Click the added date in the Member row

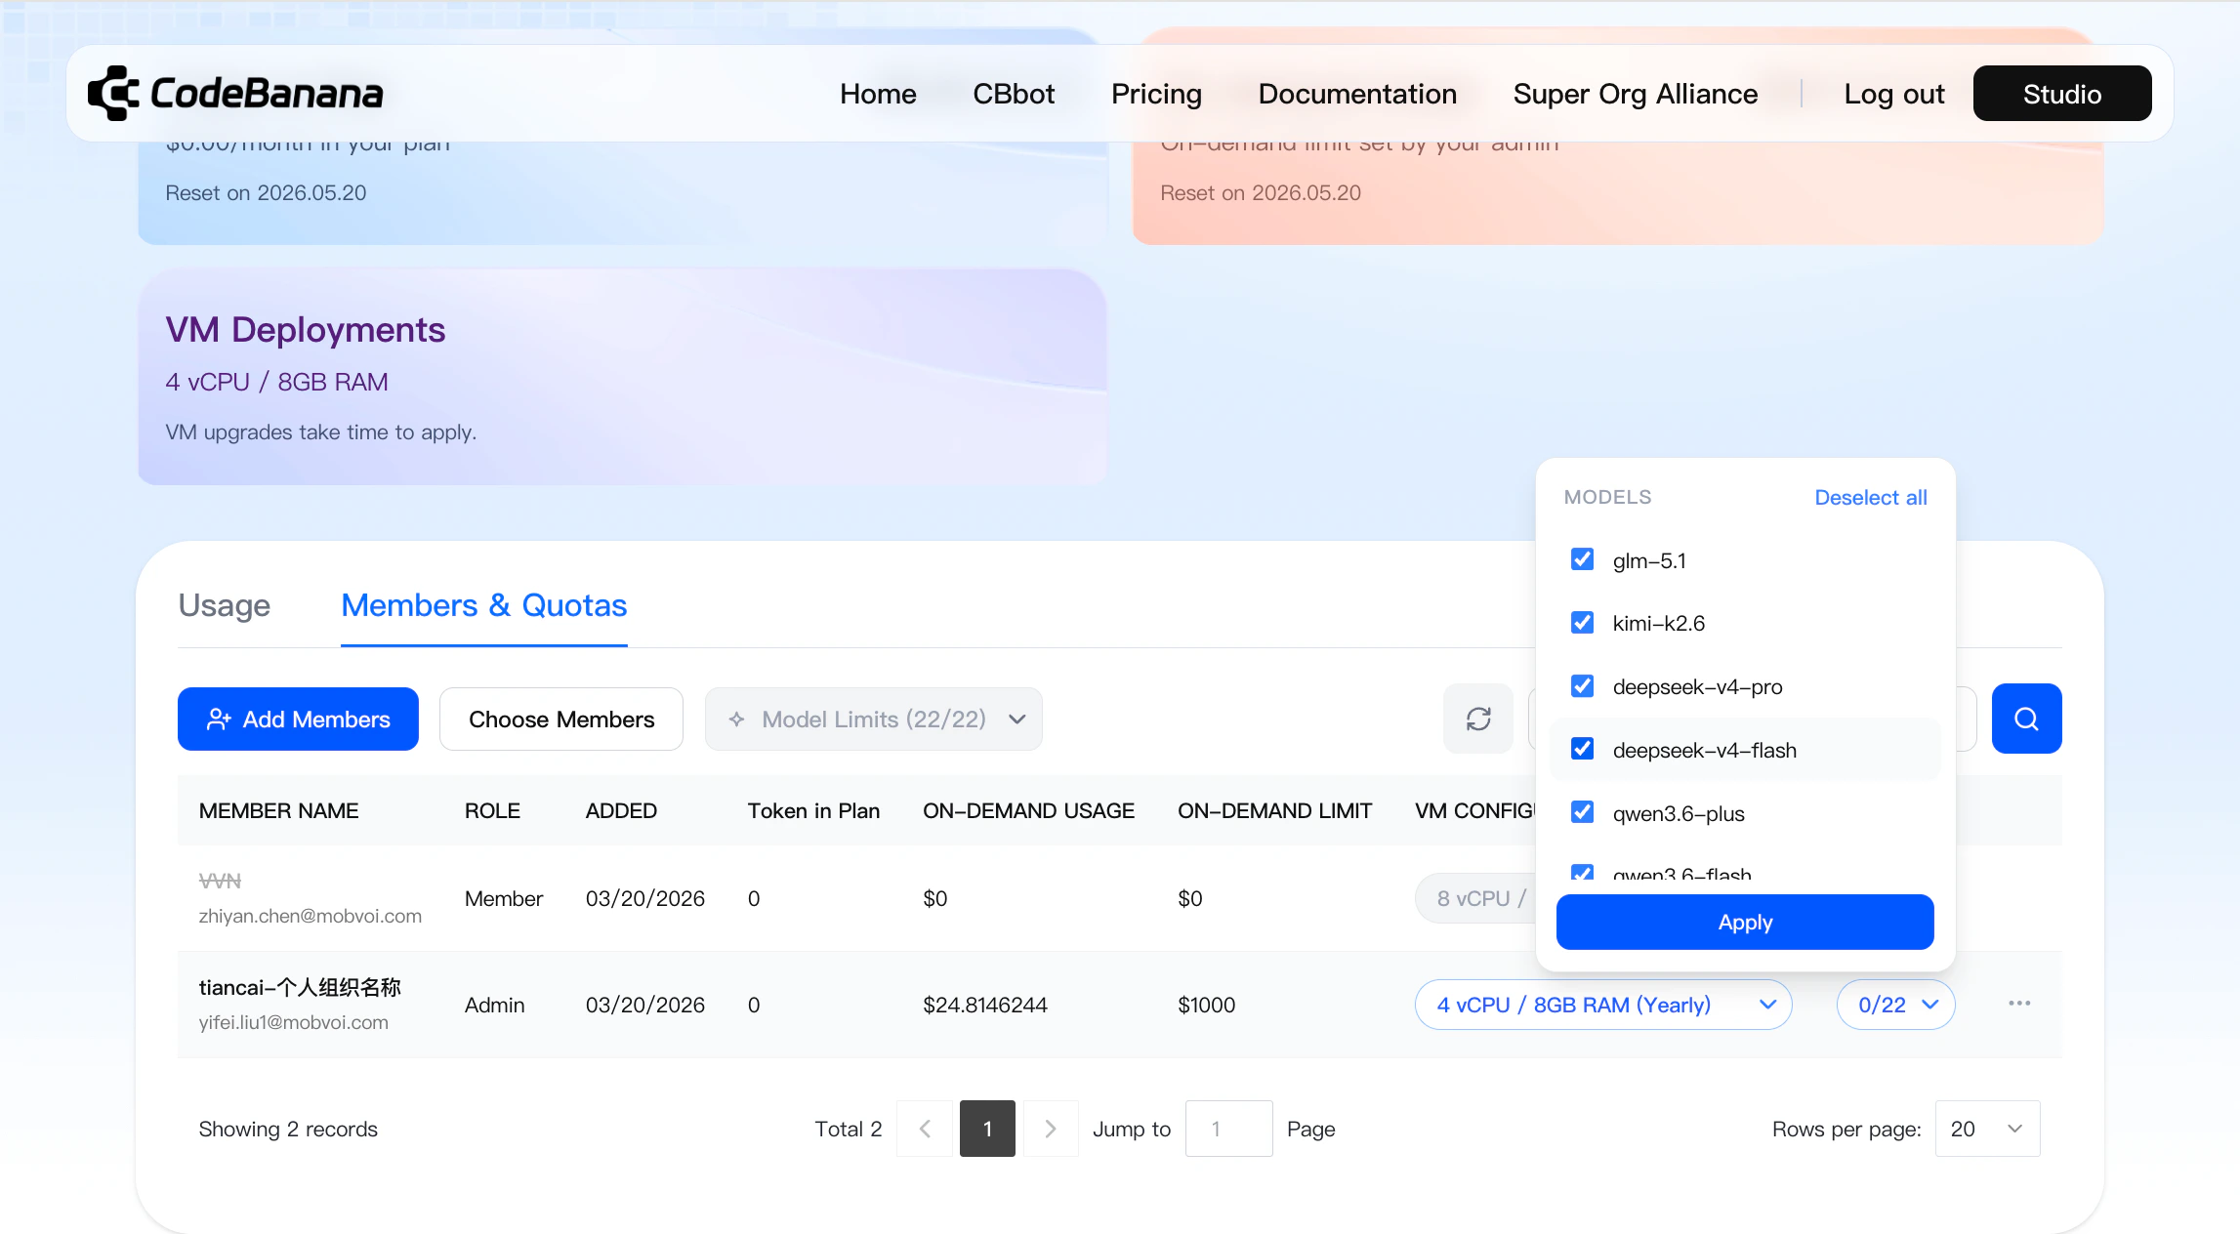click(x=645, y=898)
